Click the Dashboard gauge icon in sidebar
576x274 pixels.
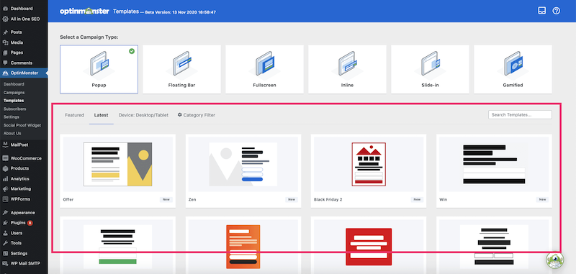tap(5, 9)
